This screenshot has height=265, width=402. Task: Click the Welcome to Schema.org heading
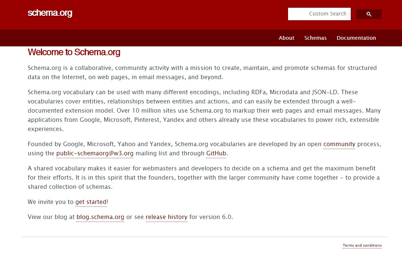(x=74, y=52)
